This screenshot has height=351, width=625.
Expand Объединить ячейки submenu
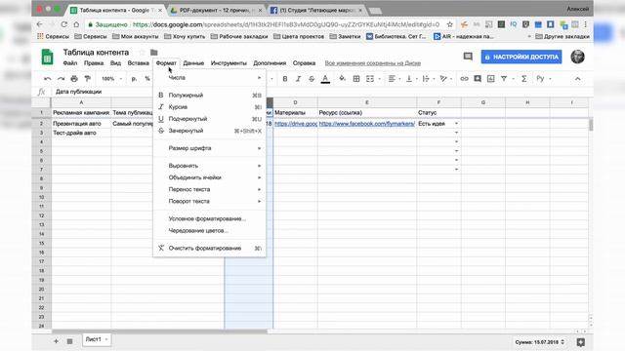click(210, 177)
